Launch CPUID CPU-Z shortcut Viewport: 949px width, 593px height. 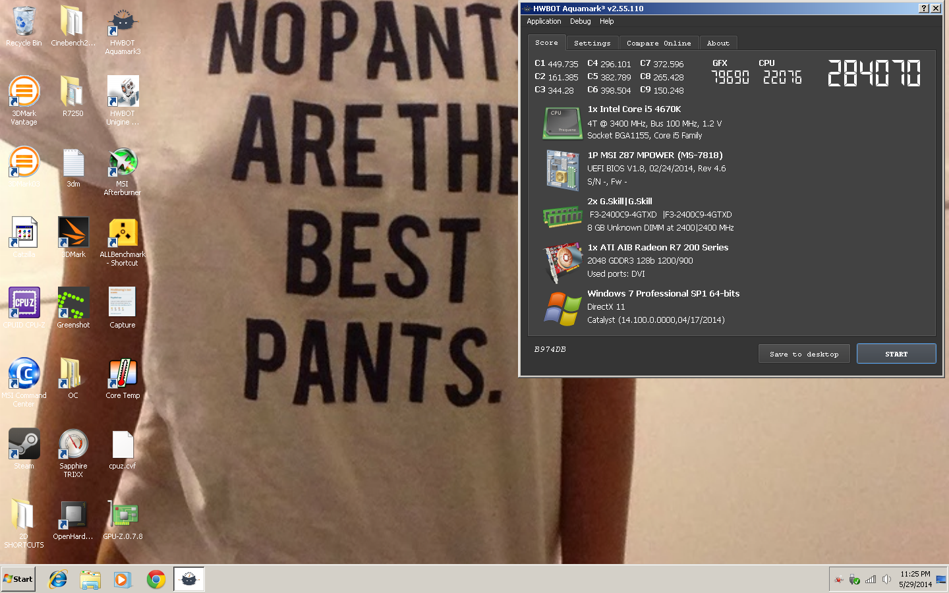[x=24, y=308]
